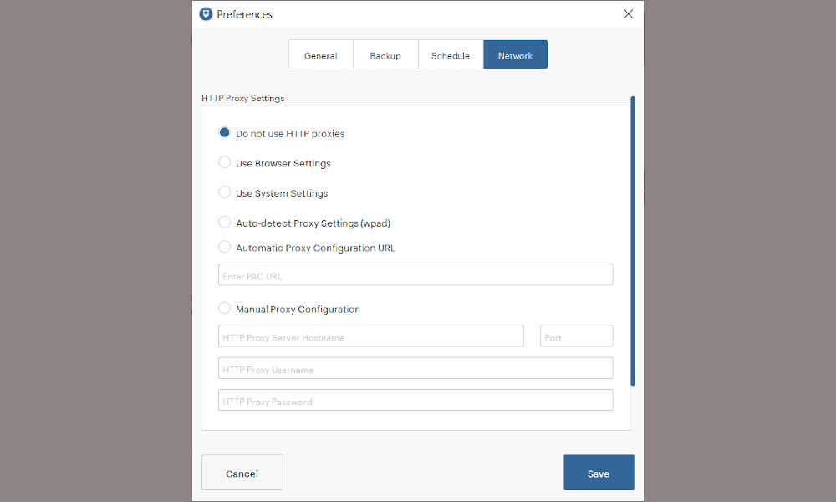The height and width of the screenshot is (502, 836).
Task: Switch to the General tab
Action: (x=321, y=55)
